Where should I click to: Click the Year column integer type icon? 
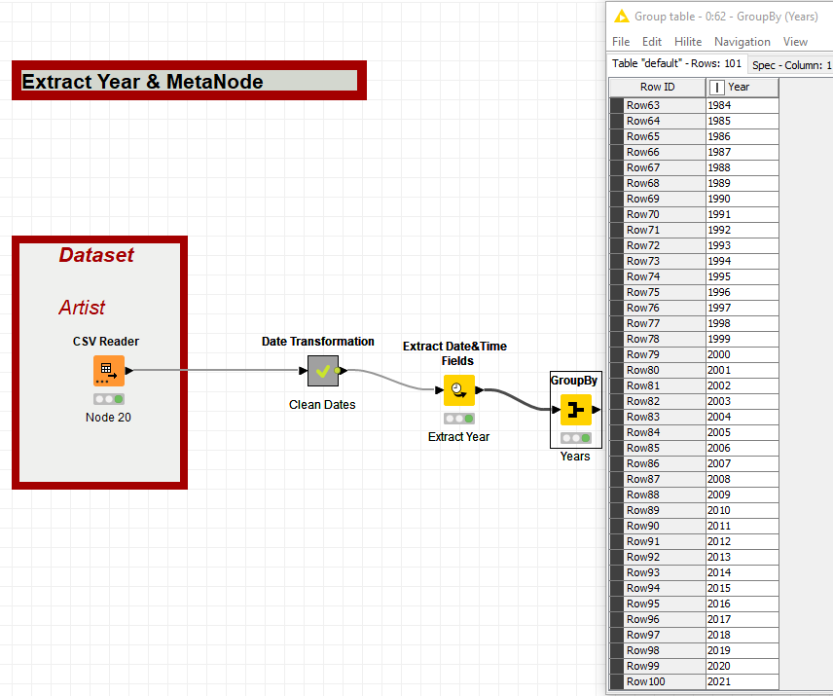click(x=716, y=88)
